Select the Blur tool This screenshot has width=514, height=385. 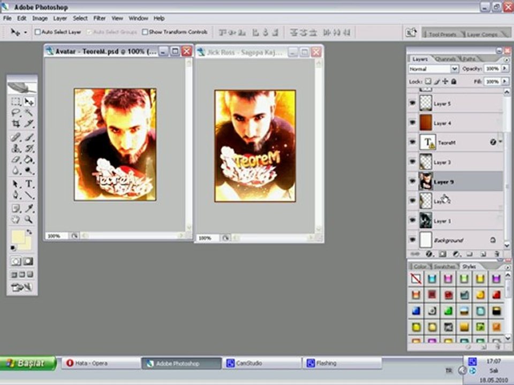(x=16, y=171)
